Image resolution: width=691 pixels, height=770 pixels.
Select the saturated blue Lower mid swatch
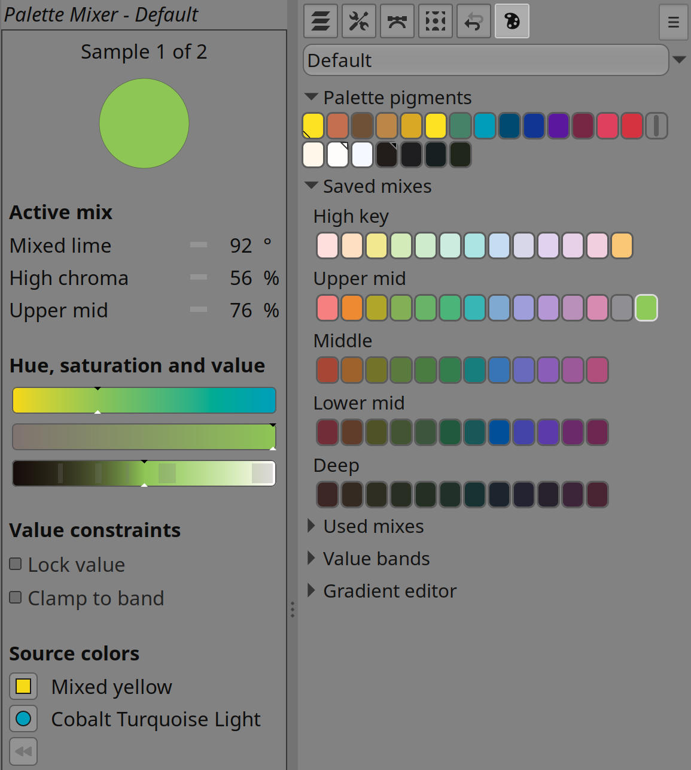[499, 432]
